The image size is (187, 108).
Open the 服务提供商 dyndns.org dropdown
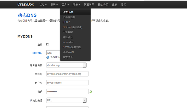tap(84, 65)
